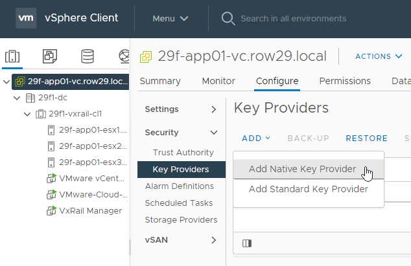The height and width of the screenshot is (266, 411).
Task: Click the vSphere Client title
Action: point(81,18)
